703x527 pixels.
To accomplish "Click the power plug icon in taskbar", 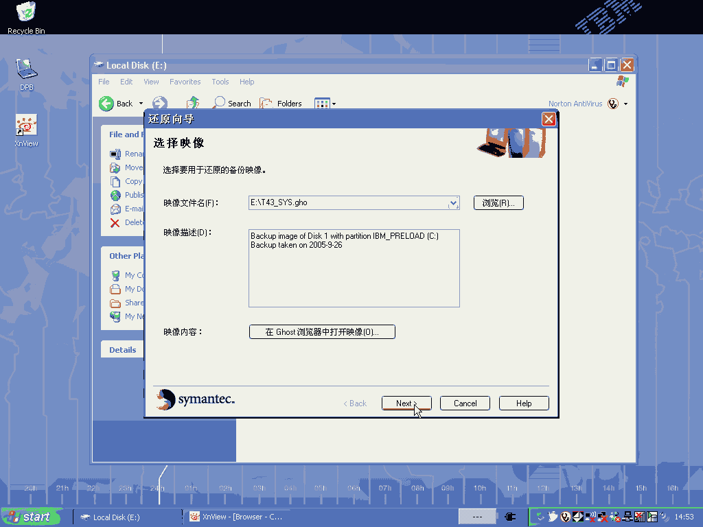I will pyautogui.click(x=509, y=517).
